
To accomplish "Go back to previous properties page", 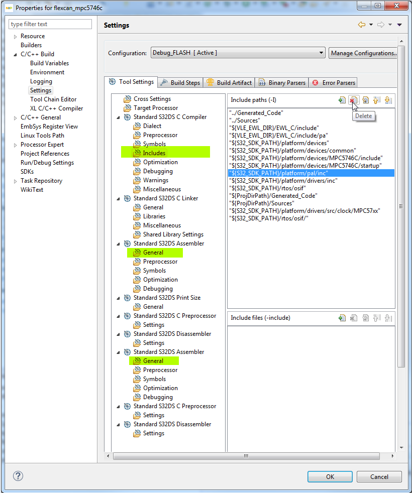I will click(362, 25).
